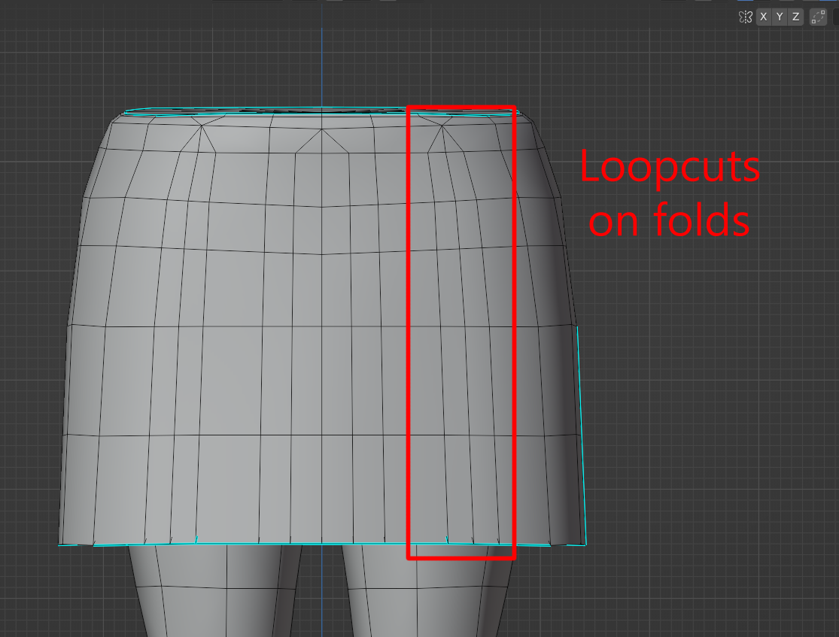
Task: Click the butterfly mirror icon
Action: point(746,17)
